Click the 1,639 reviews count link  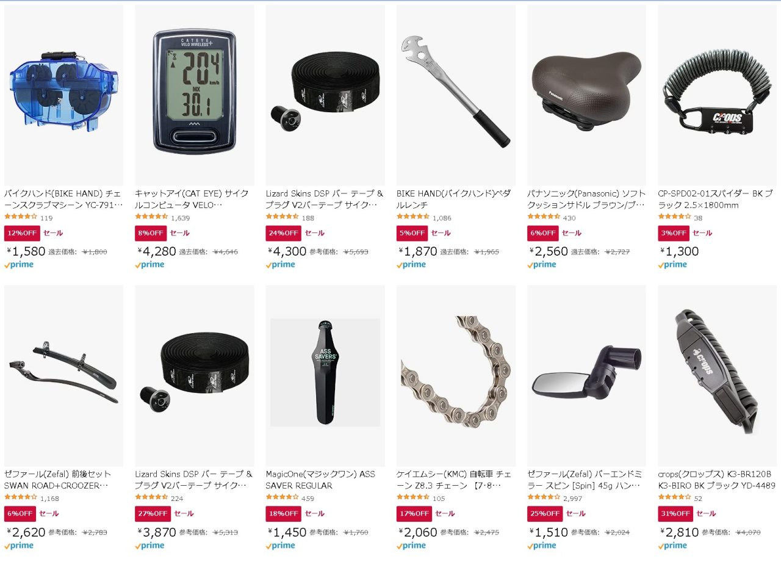pos(181,218)
